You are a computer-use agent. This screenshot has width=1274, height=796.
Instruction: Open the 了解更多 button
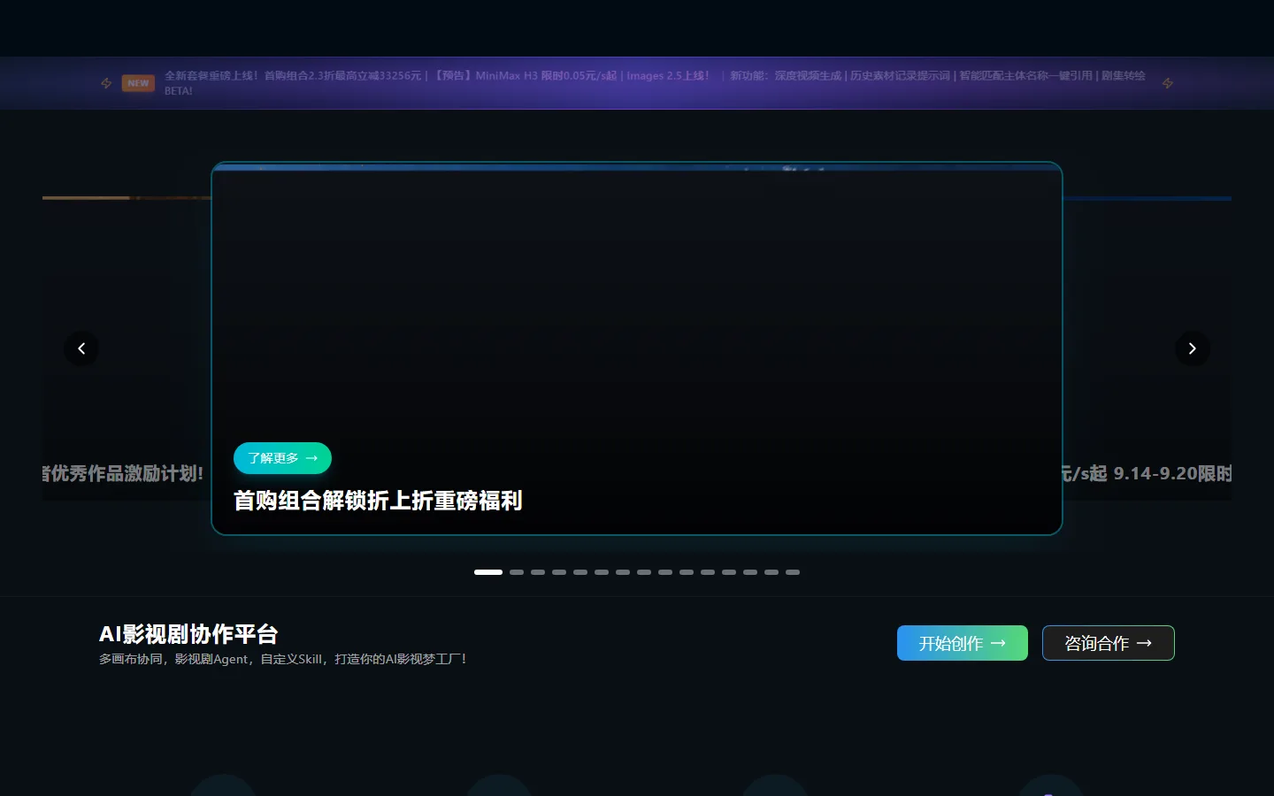282,458
